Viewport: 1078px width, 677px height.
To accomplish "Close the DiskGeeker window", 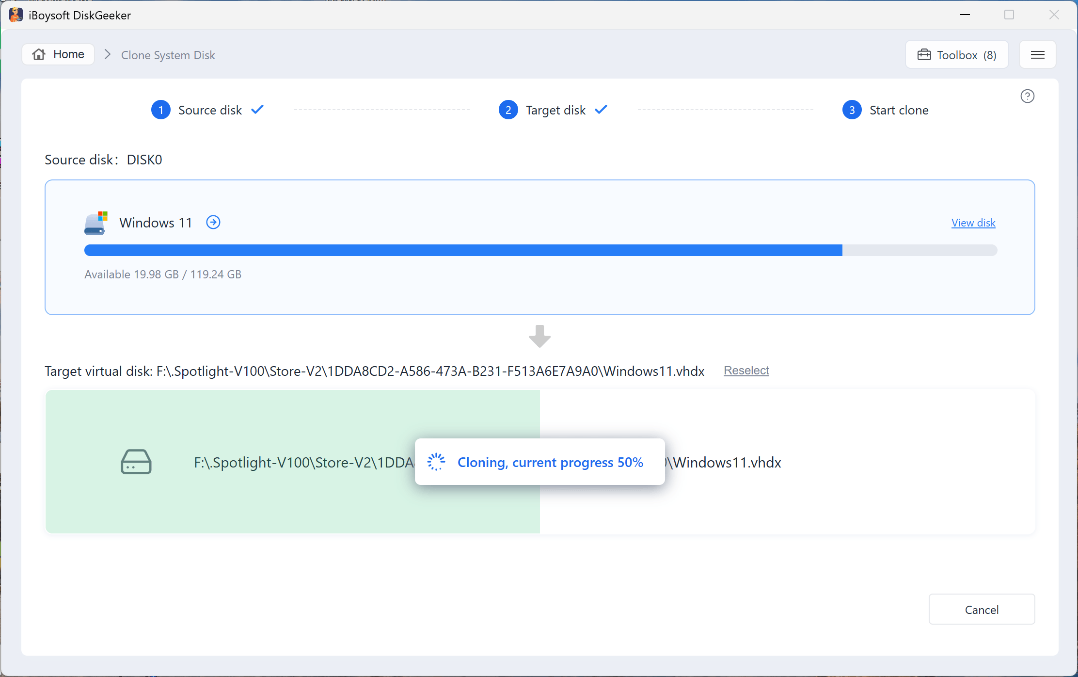I will [1054, 15].
